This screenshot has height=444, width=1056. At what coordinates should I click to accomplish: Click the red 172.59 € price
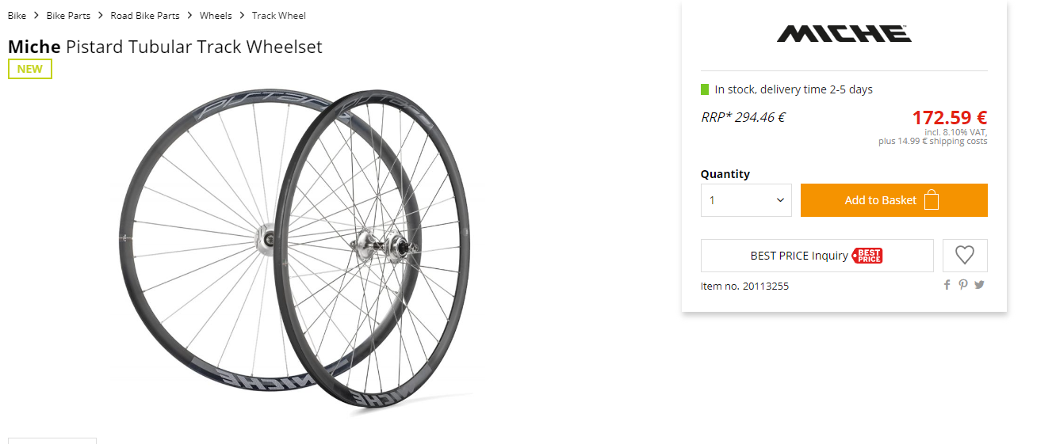949,118
